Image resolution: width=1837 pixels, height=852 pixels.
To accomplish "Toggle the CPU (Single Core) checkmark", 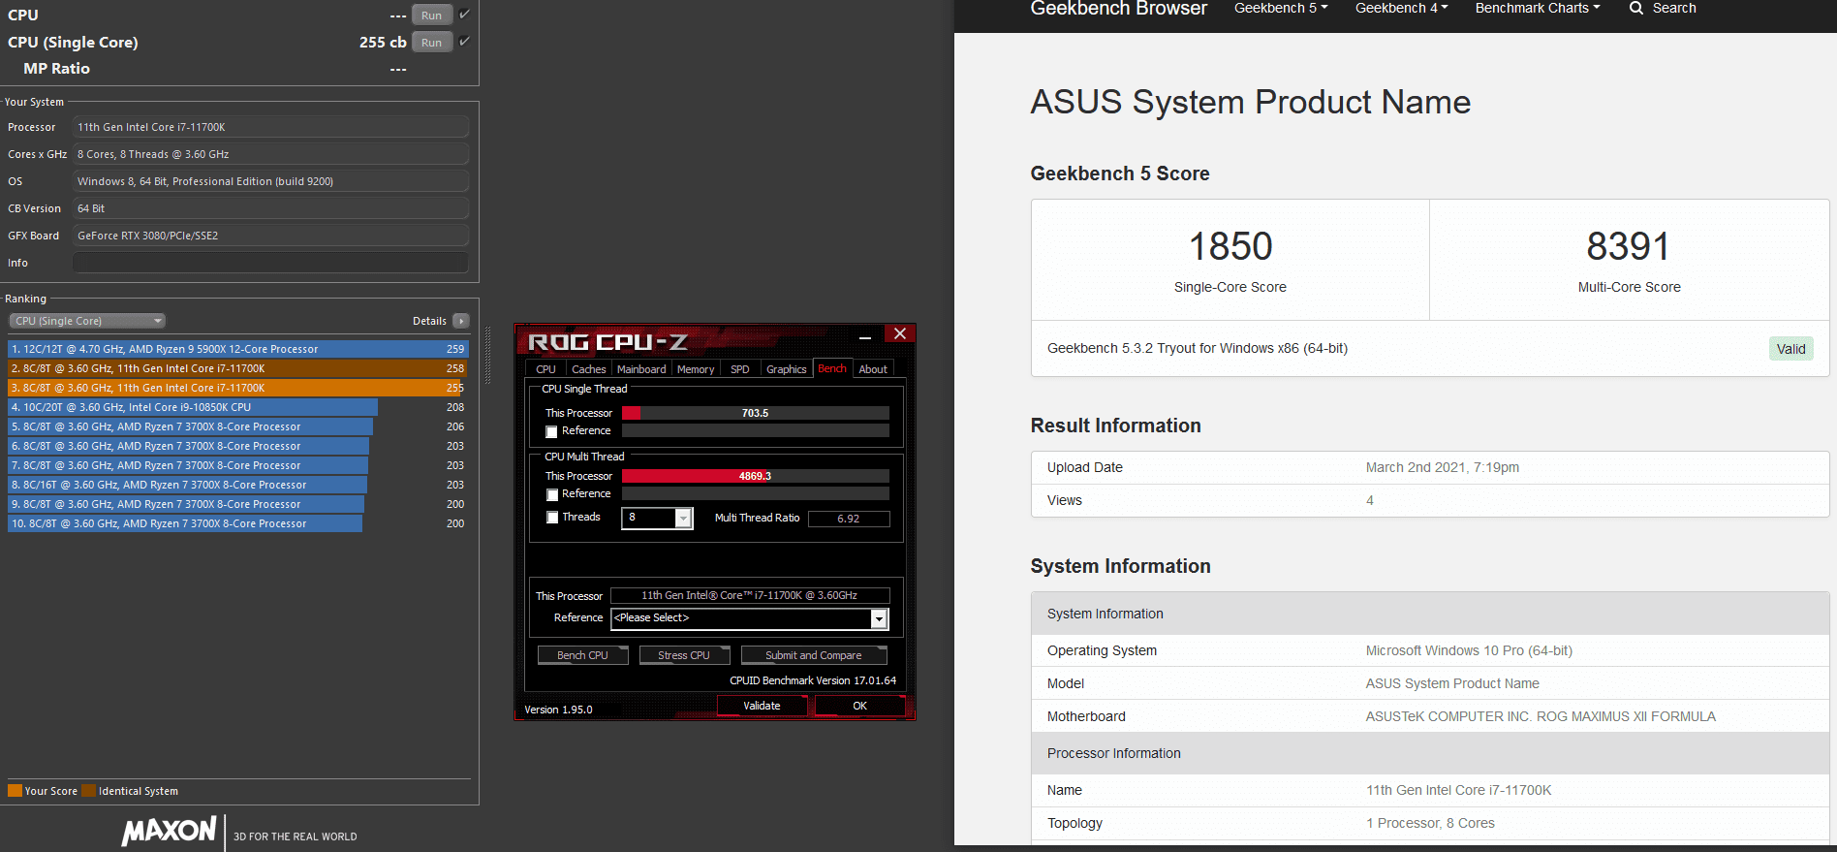I will click(x=465, y=42).
